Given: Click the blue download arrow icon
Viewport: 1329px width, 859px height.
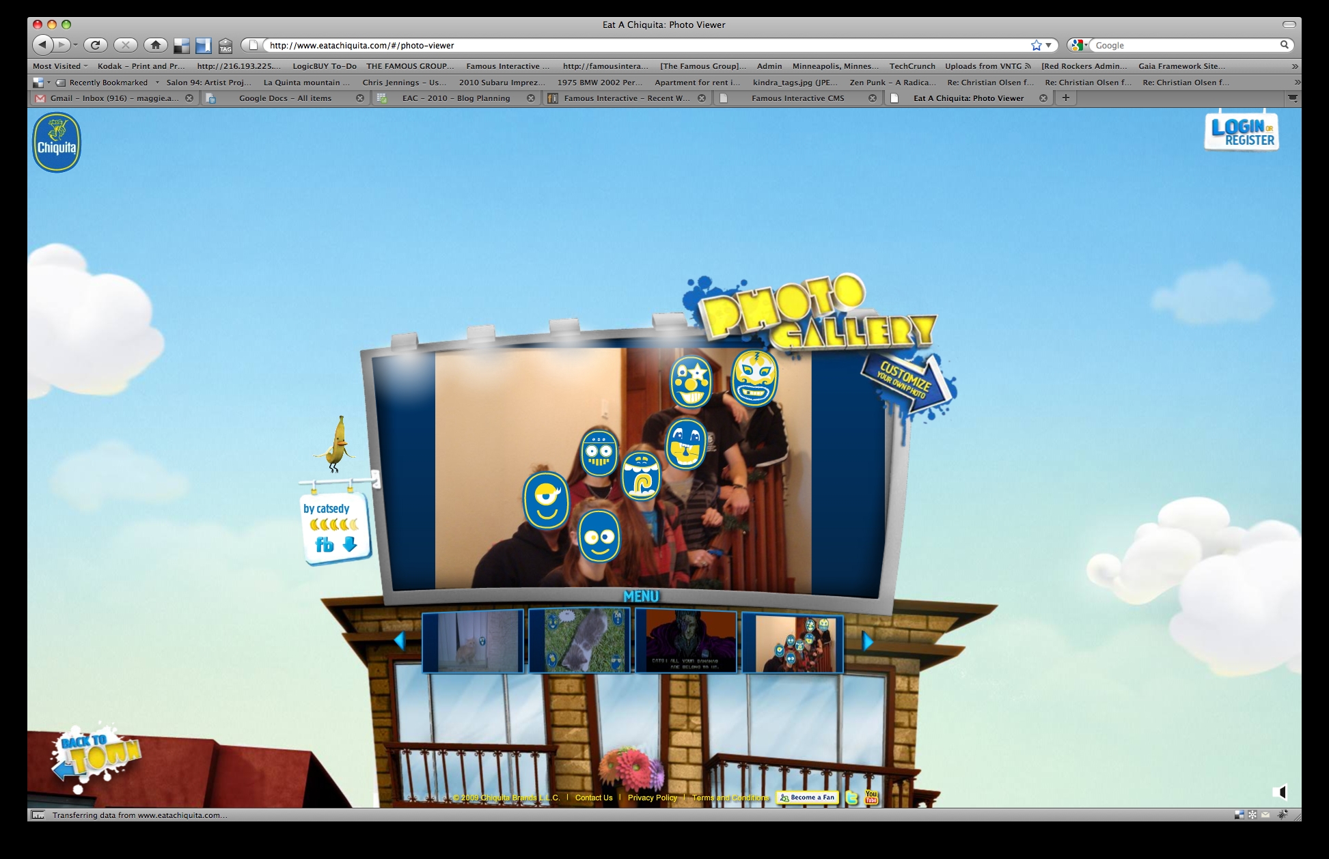Looking at the screenshot, I should point(350,544).
